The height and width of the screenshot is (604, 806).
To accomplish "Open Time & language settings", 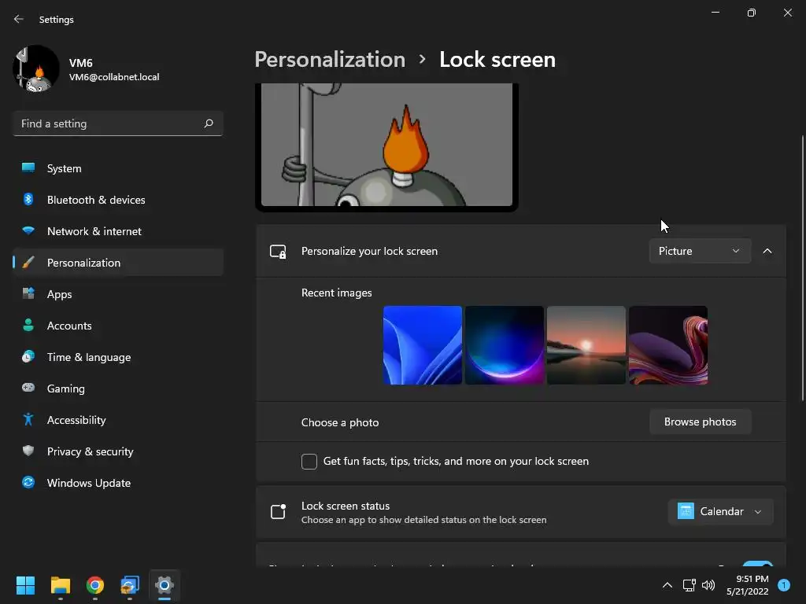I will (118, 356).
